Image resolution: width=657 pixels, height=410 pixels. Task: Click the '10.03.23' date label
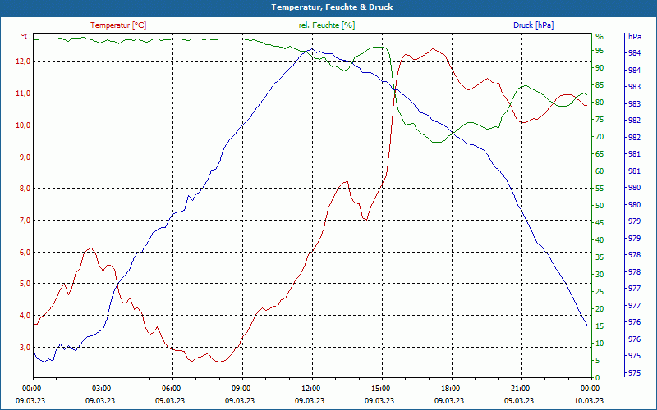(x=589, y=400)
